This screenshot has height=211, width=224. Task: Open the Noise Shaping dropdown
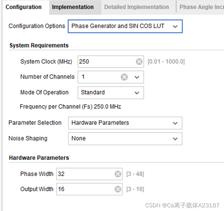click(x=125, y=139)
